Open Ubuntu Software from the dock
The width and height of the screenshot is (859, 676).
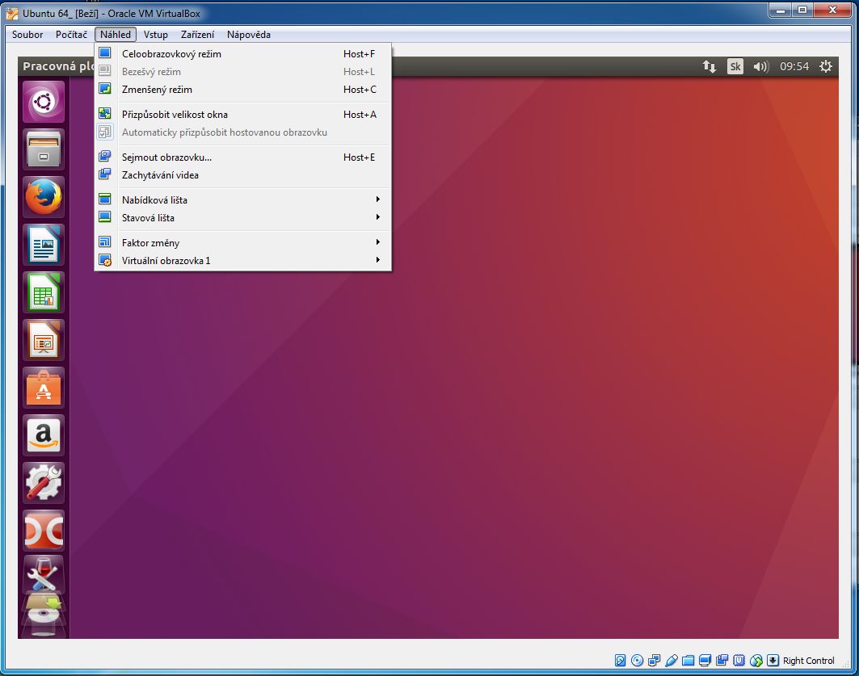tap(44, 388)
